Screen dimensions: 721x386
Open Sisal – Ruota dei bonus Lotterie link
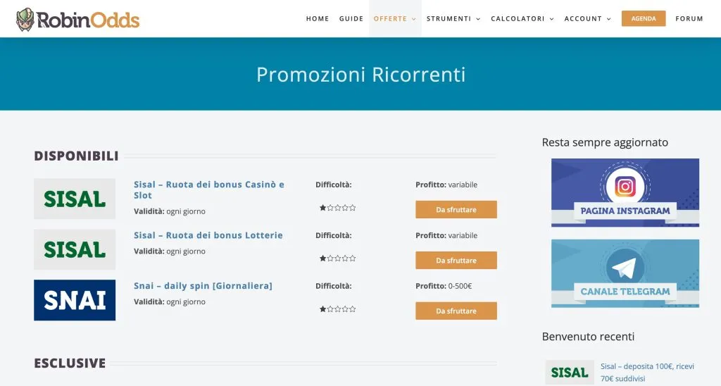click(208, 235)
